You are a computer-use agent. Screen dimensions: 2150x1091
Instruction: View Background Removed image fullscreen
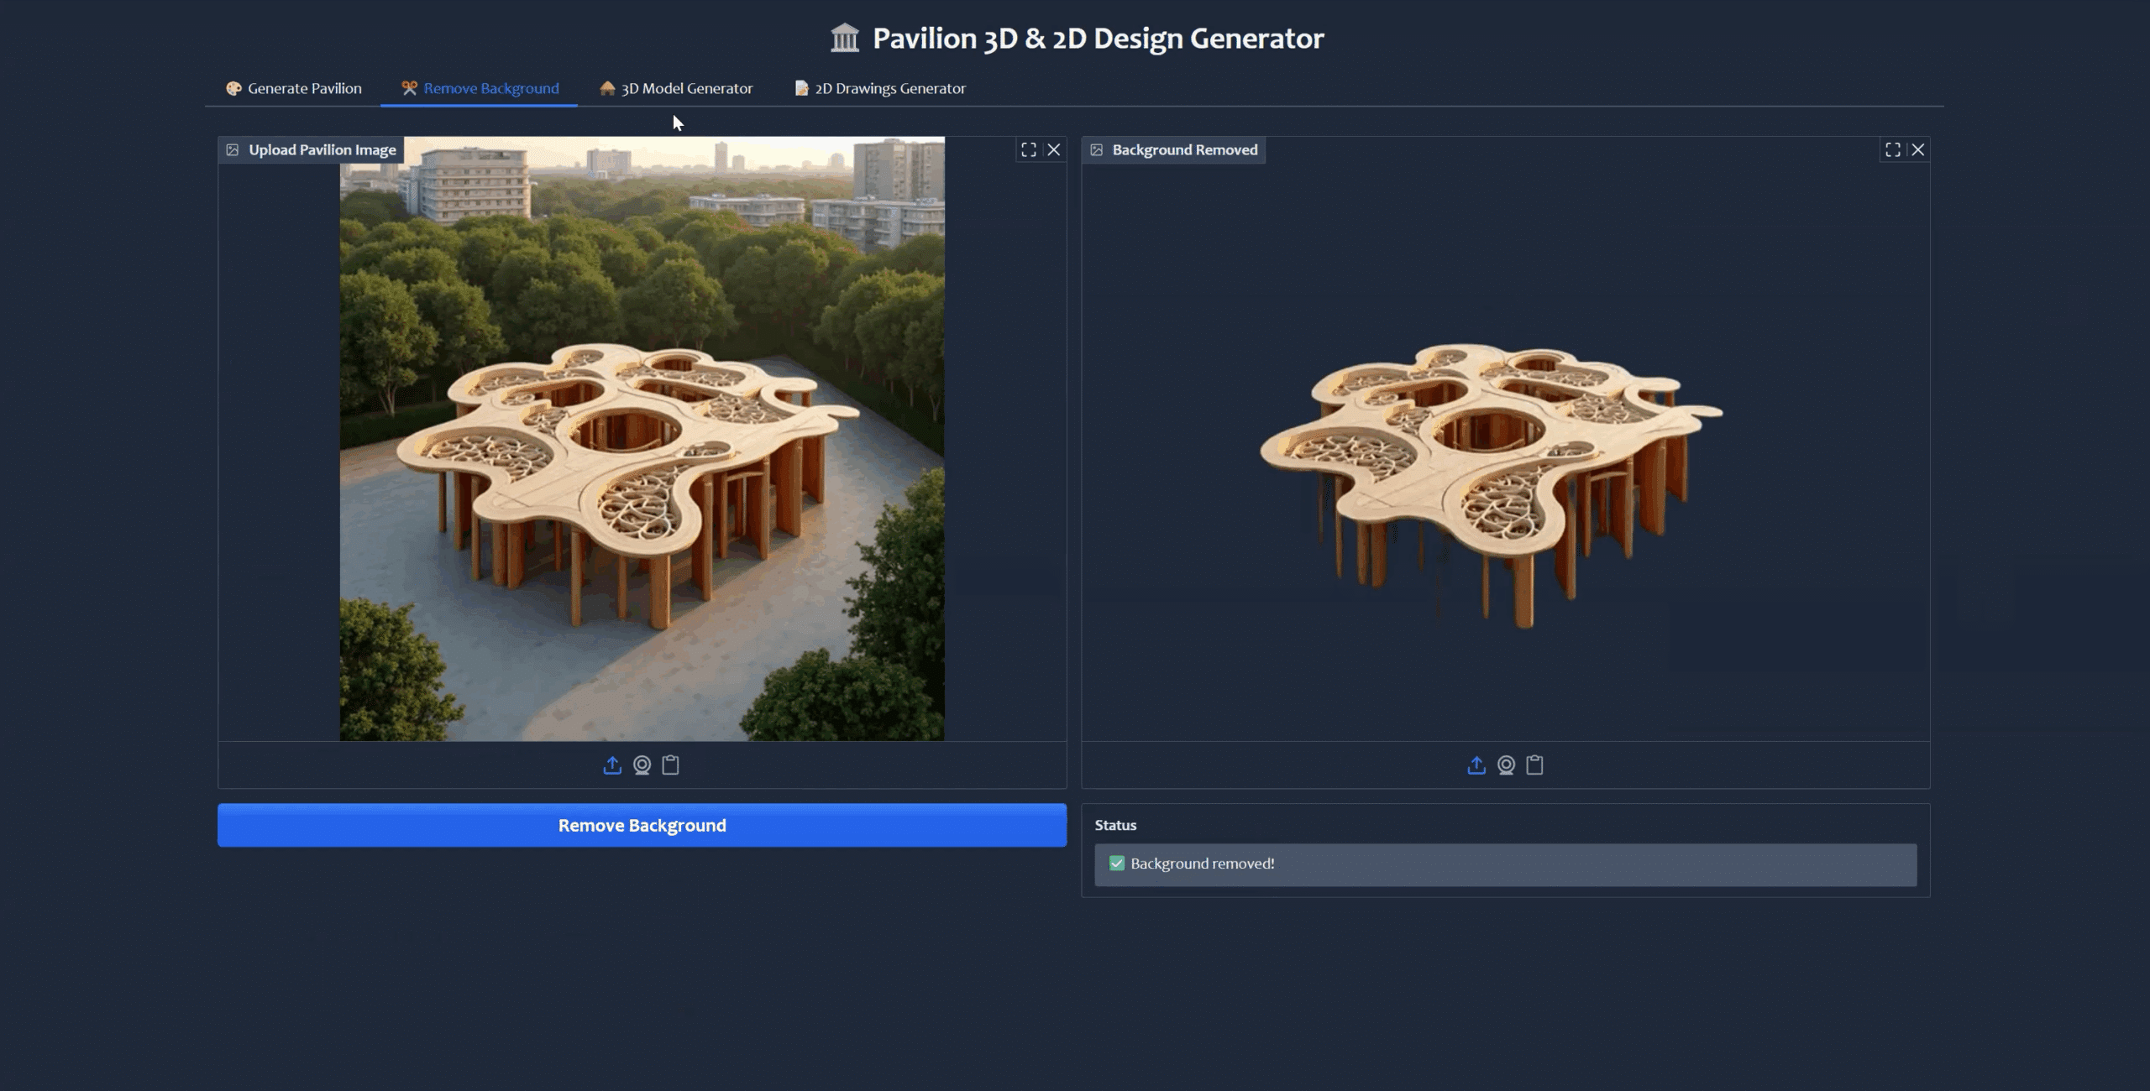click(x=1892, y=149)
